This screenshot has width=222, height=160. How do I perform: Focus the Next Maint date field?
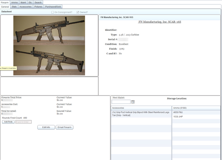(x=121, y=102)
